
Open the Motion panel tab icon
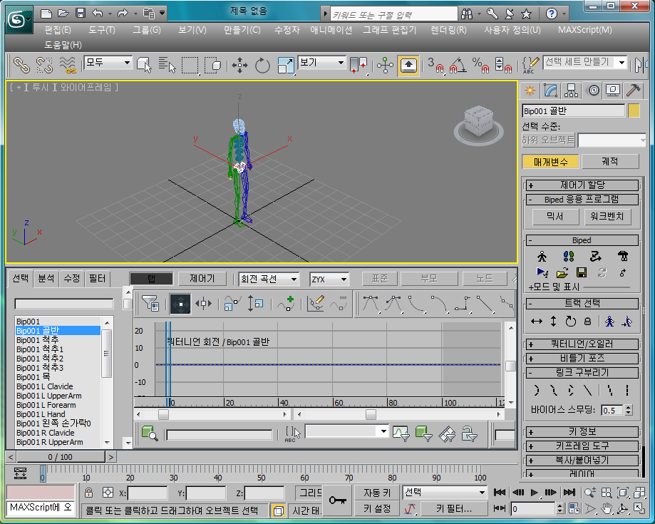pos(592,90)
